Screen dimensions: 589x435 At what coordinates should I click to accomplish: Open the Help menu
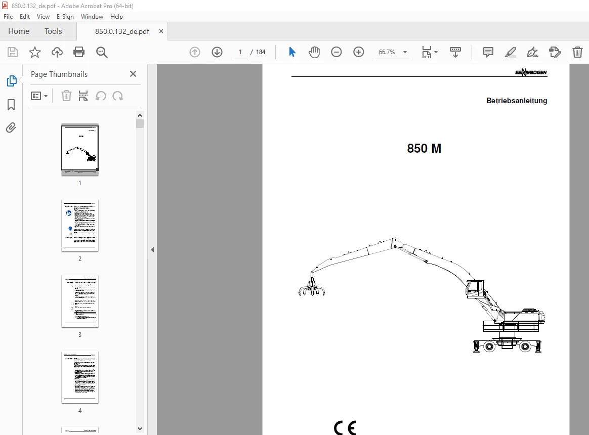point(116,17)
